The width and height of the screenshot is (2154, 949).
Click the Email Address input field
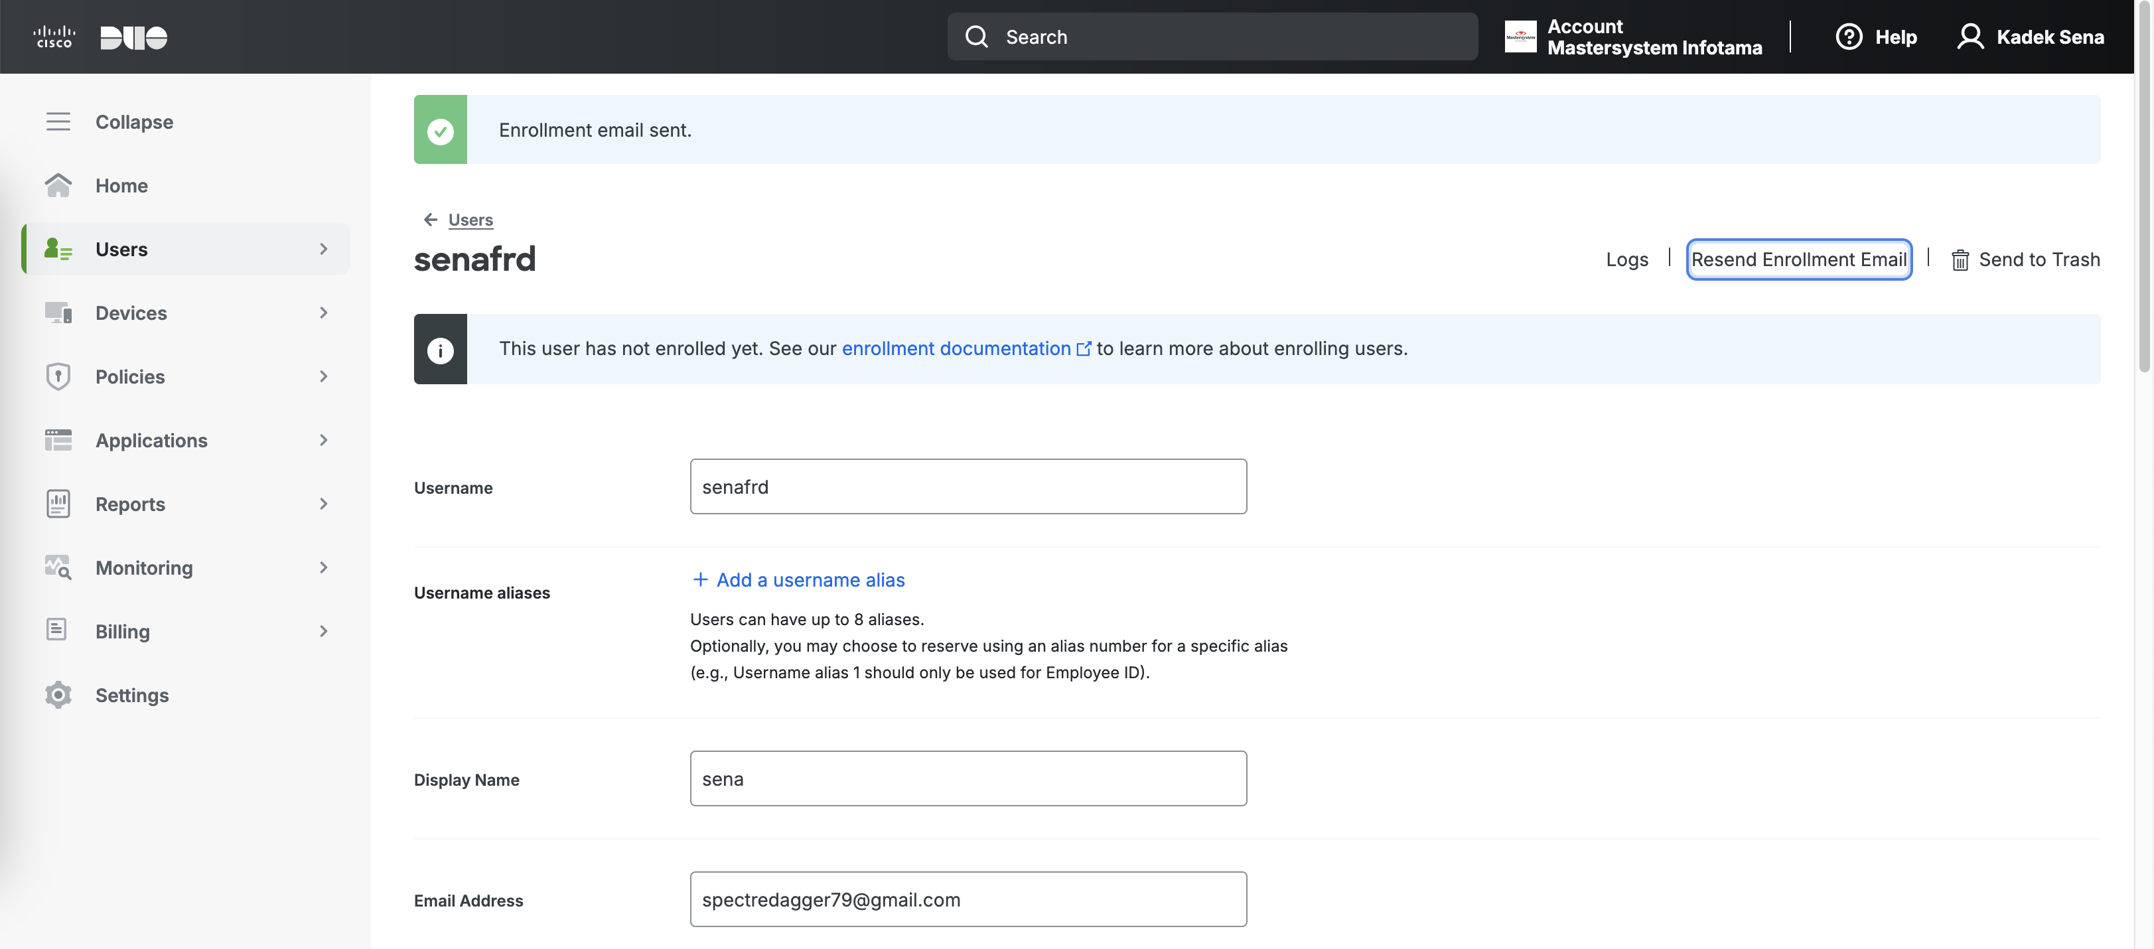click(x=968, y=899)
